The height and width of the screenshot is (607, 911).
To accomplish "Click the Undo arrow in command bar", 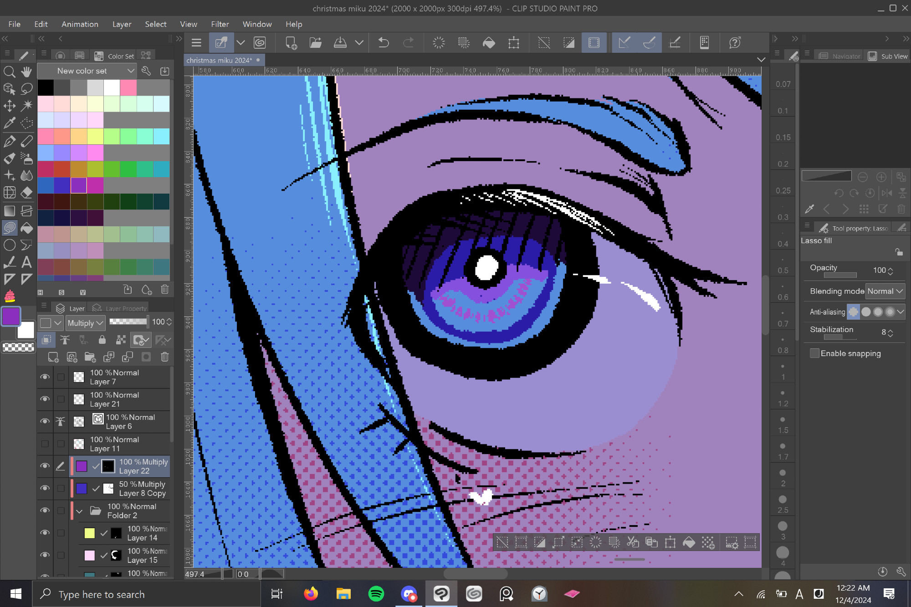I will coord(384,43).
